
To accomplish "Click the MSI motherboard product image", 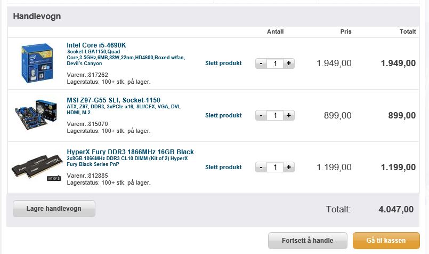I will click(x=36, y=115).
